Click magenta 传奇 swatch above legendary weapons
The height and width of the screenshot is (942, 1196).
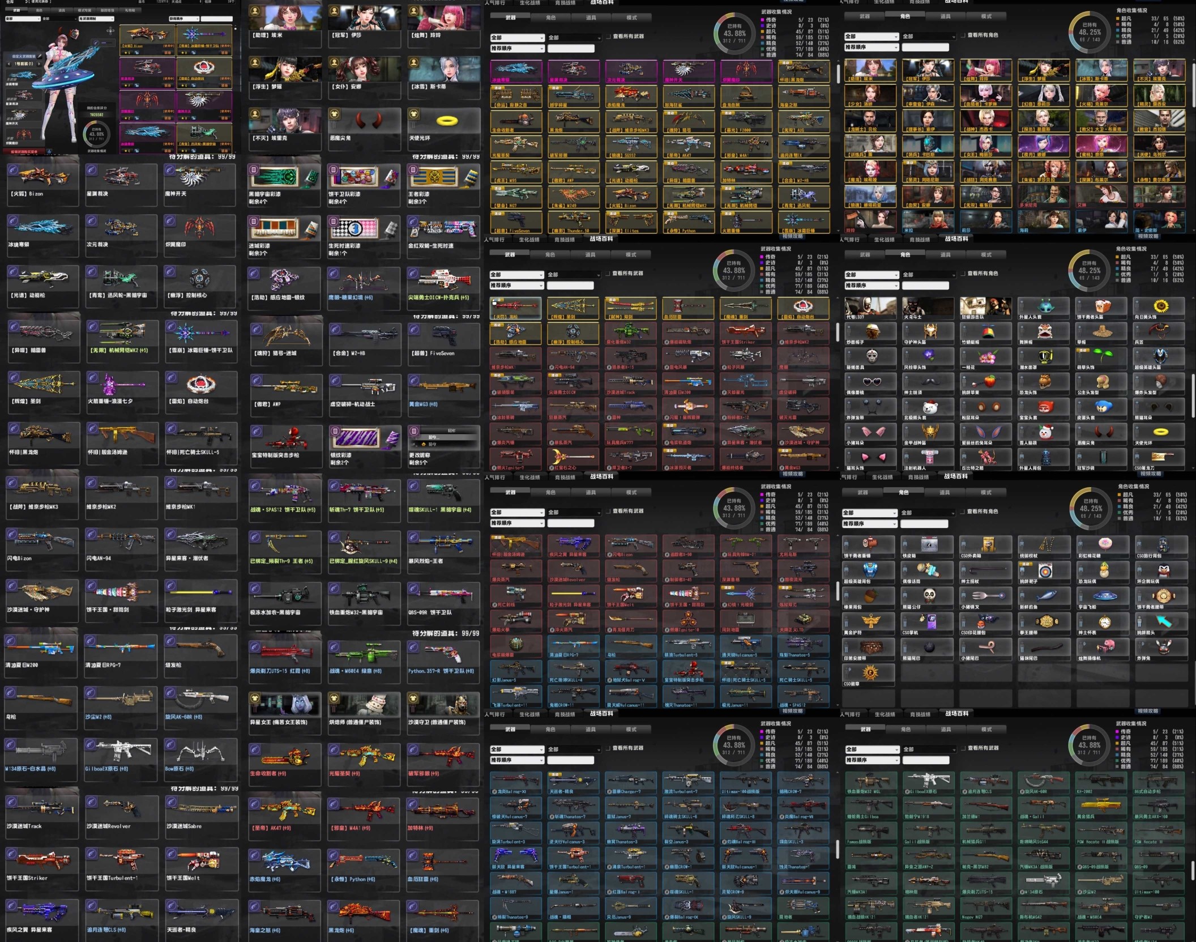click(x=762, y=19)
